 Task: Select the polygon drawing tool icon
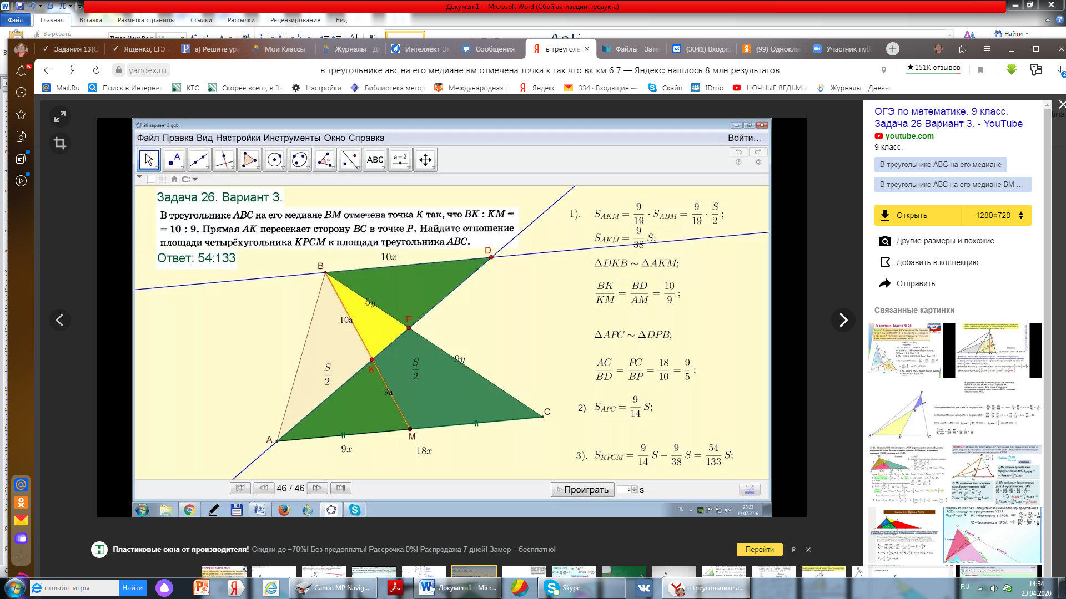pyautogui.click(x=250, y=159)
